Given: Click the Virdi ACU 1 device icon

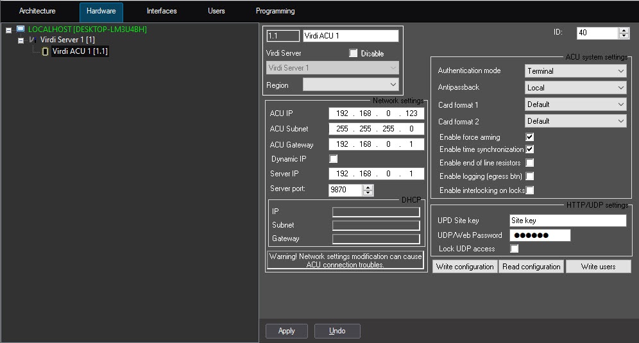Looking at the screenshot, I should pos(45,51).
